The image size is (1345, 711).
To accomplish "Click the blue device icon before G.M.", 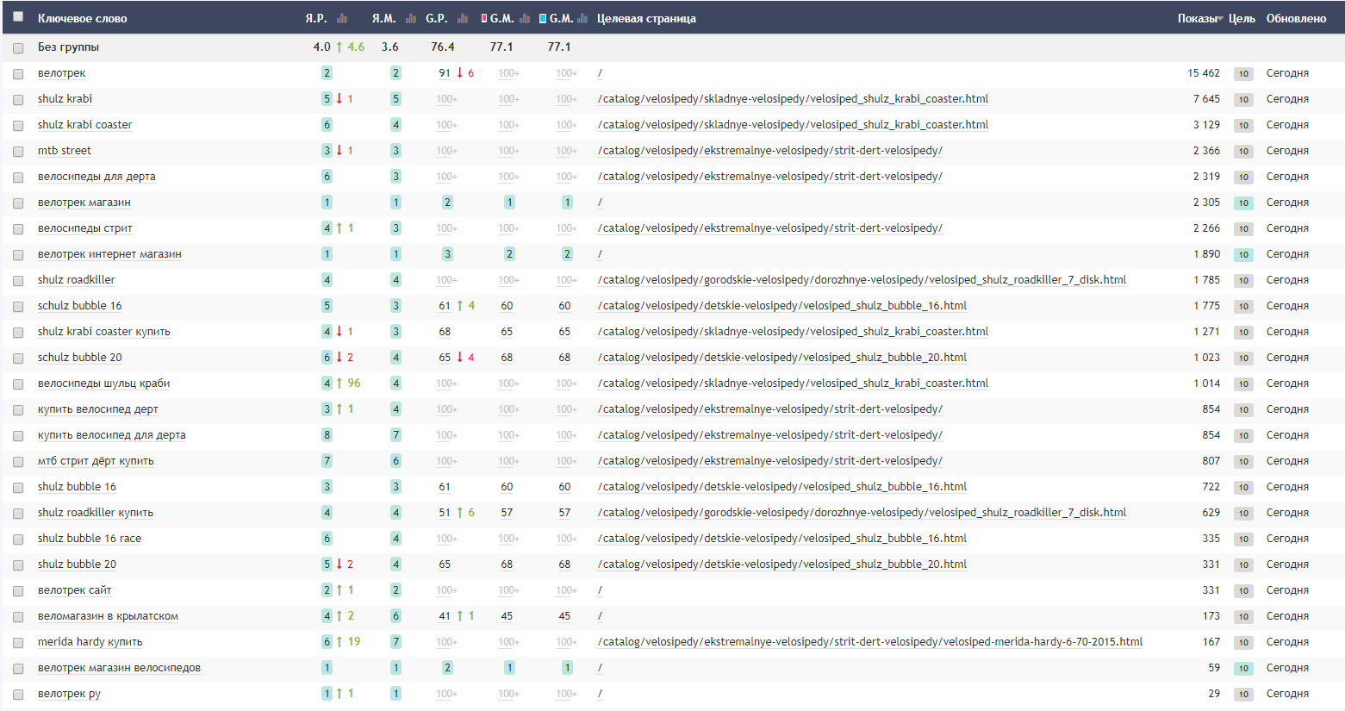I will point(543,18).
